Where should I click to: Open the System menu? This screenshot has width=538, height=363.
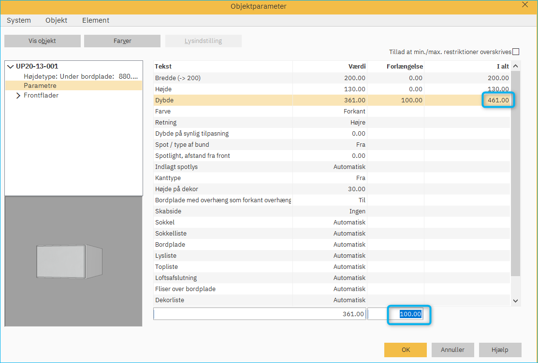point(19,20)
